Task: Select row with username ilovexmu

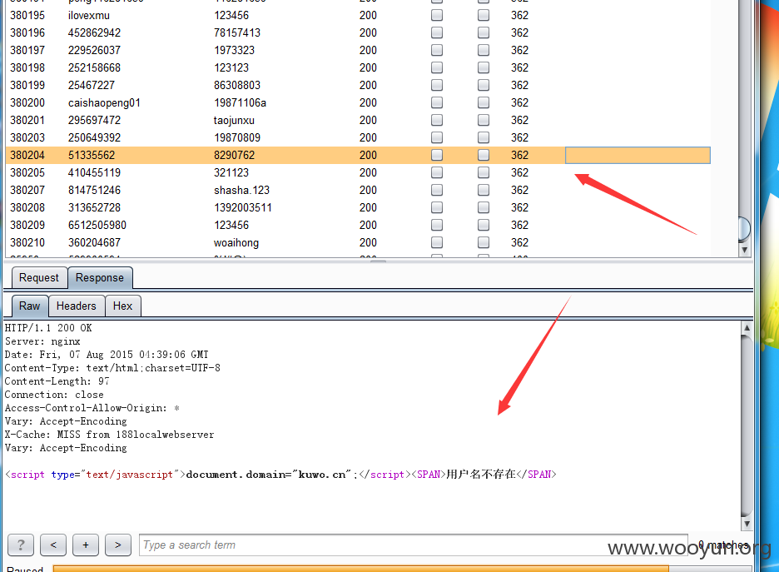Action: (89, 16)
